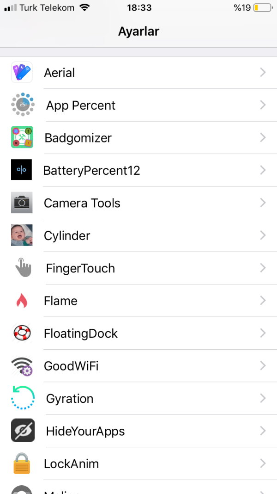Tap the red Flame icon
The width and height of the screenshot is (277, 494).
[x=22, y=301]
